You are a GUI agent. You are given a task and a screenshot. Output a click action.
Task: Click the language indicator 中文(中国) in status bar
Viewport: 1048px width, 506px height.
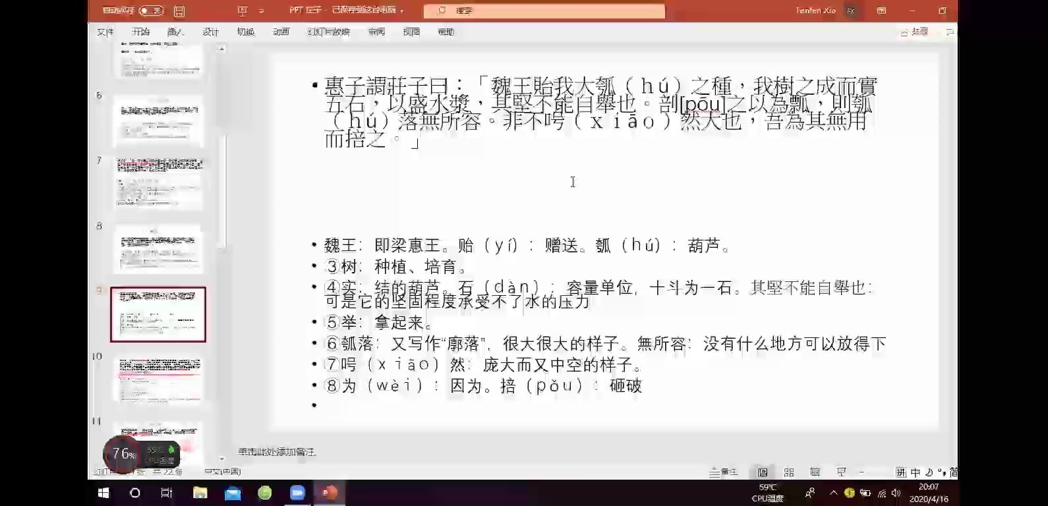[x=223, y=472]
